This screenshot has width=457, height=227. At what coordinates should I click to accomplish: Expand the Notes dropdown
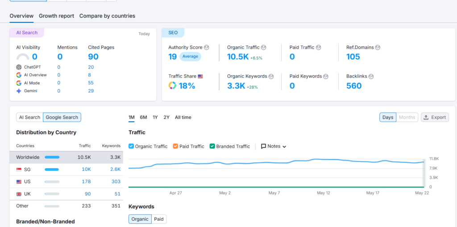274,146
